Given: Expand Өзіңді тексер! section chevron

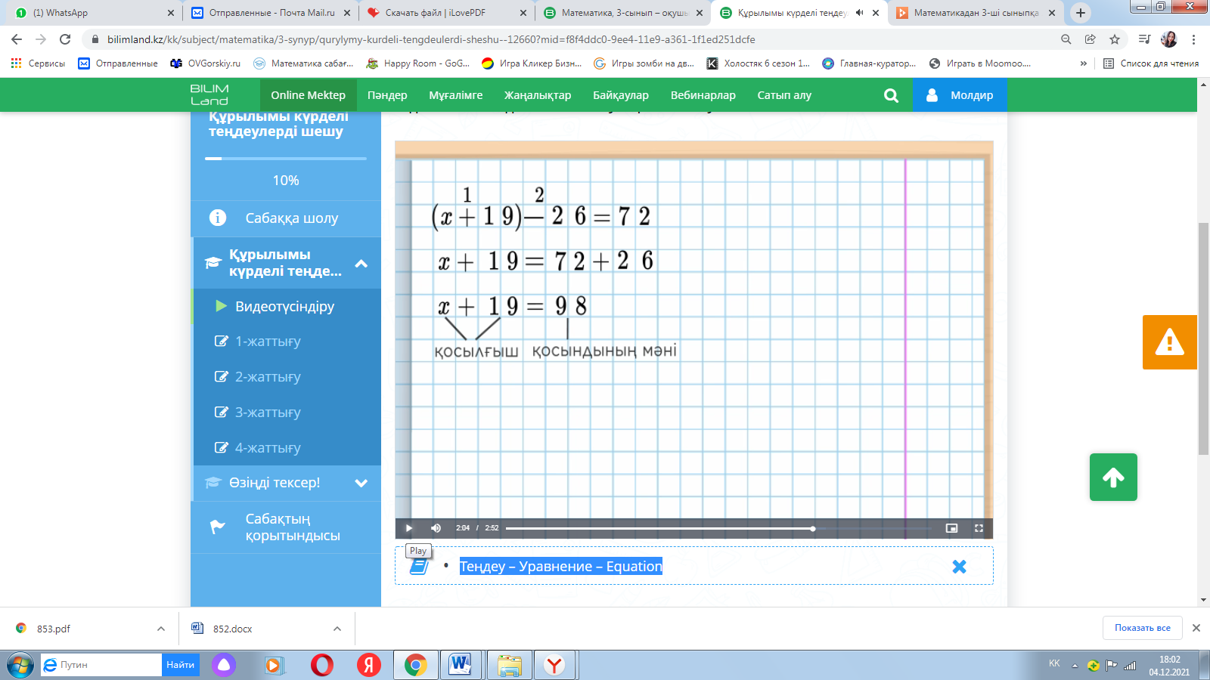Looking at the screenshot, I should (x=361, y=483).
